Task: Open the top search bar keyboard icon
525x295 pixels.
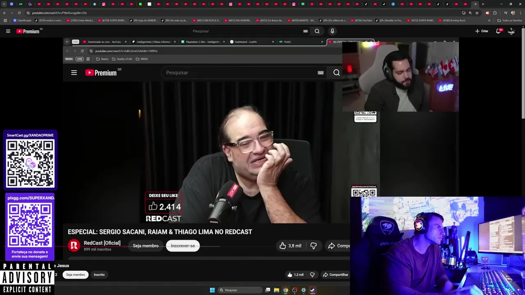Action: pos(305,31)
